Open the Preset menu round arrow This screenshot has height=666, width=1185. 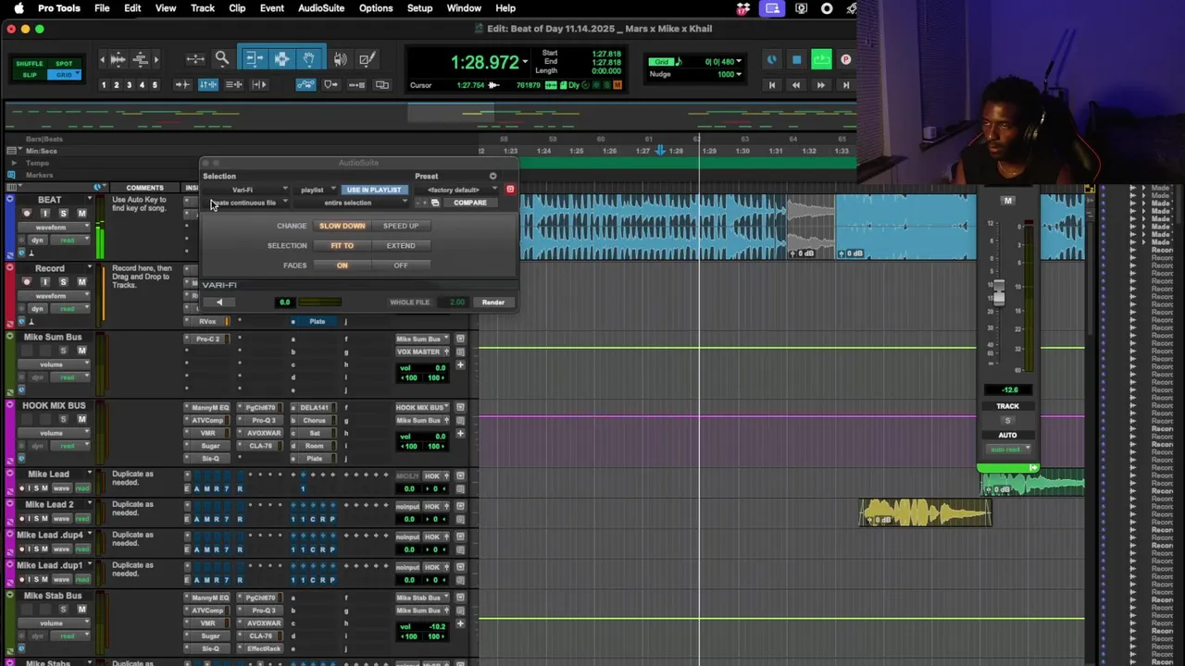click(x=493, y=176)
